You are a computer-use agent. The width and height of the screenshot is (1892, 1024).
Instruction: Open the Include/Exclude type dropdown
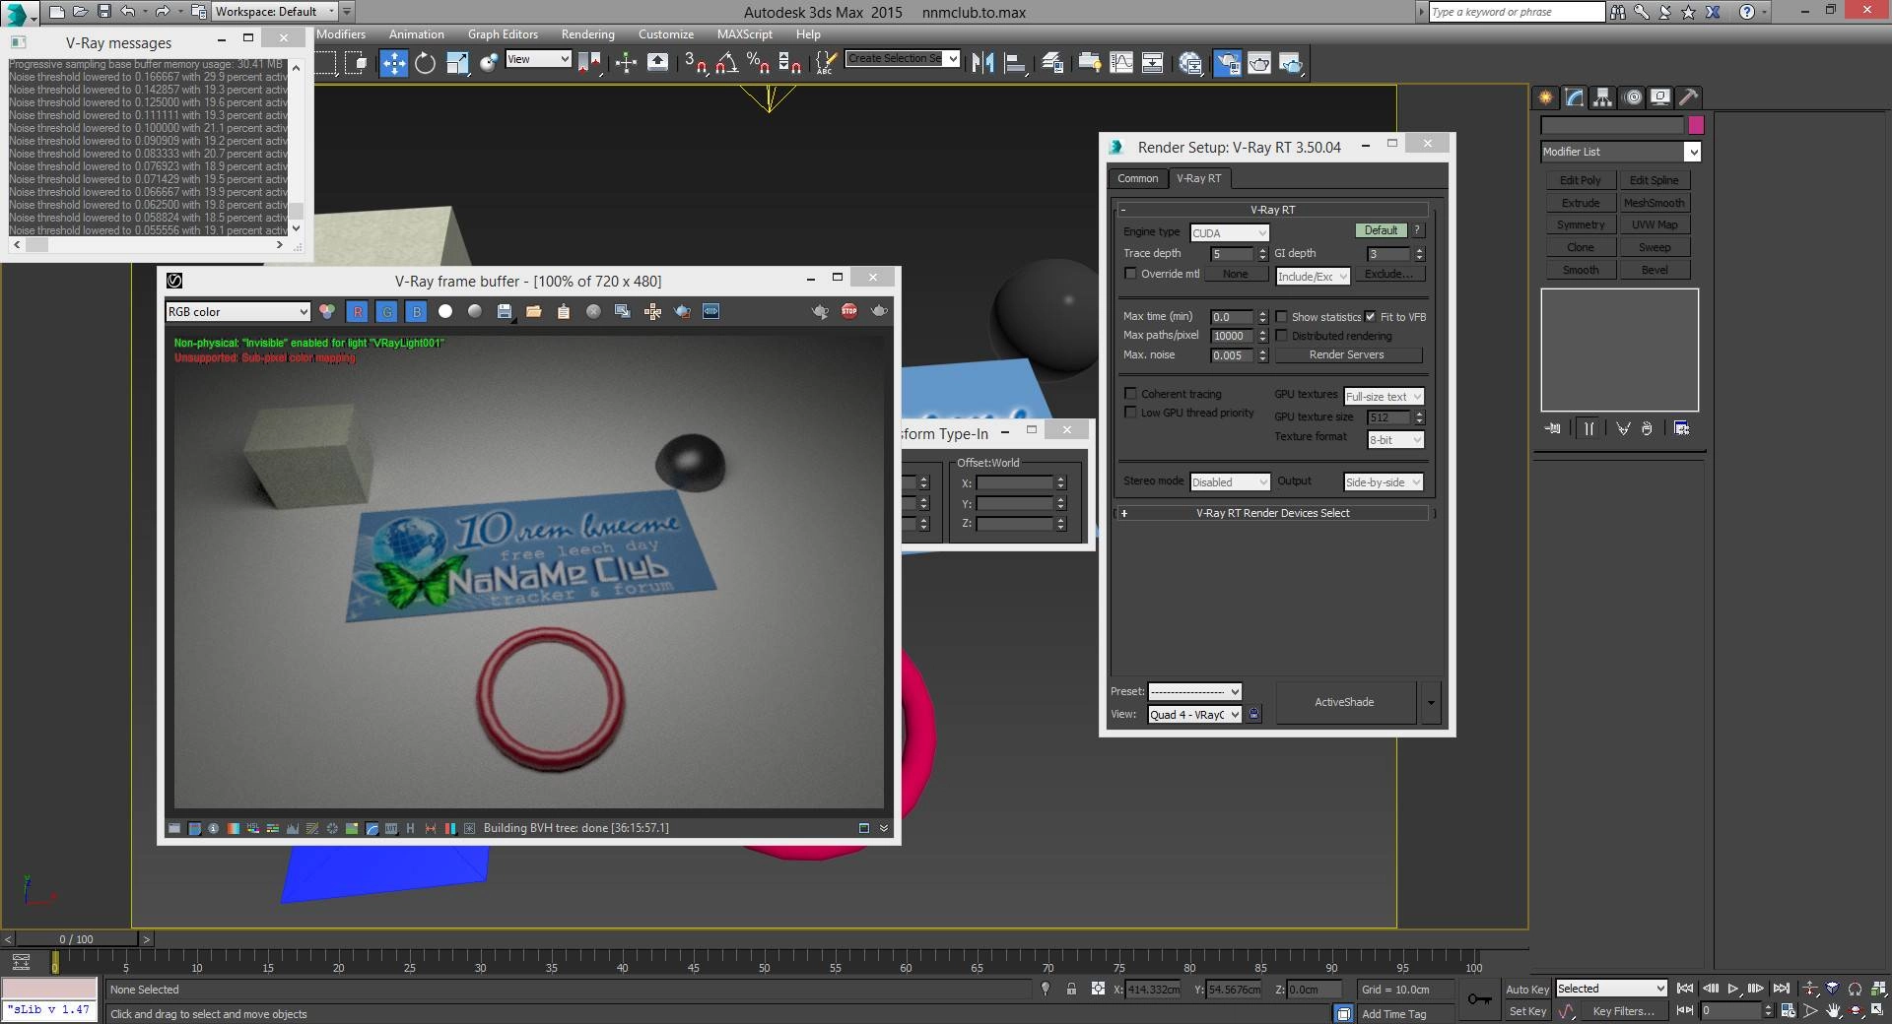point(1313,277)
